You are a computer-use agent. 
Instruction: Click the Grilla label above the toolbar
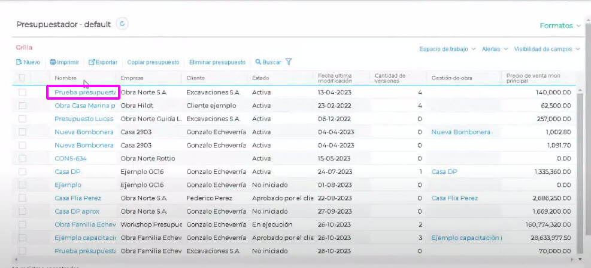click(x=24, y=48)
